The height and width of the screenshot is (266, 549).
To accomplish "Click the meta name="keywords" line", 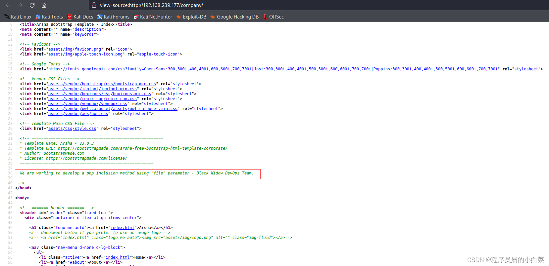I will tap(59, 34).
